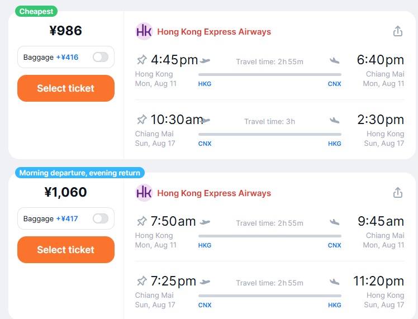
Task: Click Morning departure, evening return badge
Action: click(80, 173)
